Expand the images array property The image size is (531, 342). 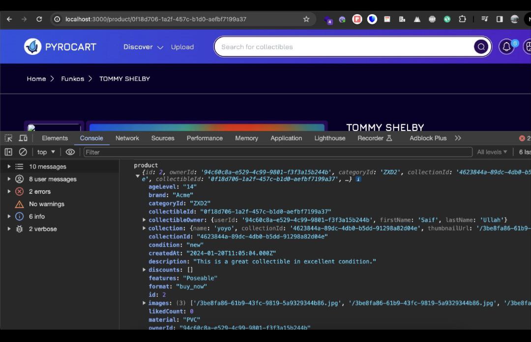(x=144, y=303)
